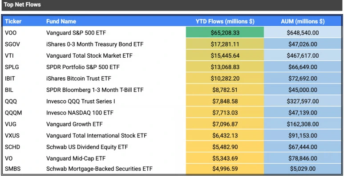
Task: Click the SMBS AUM value $5,029.00
Action: tap(303, 169)
